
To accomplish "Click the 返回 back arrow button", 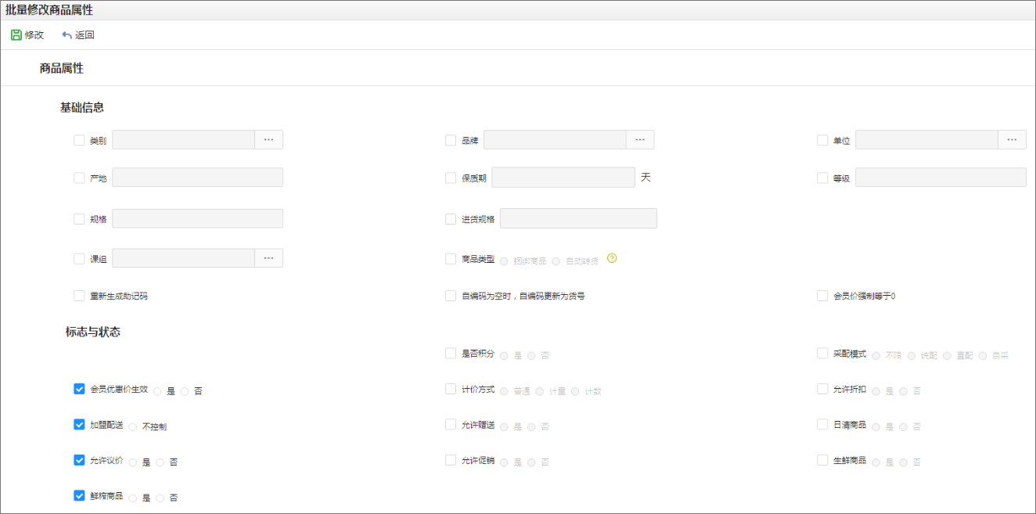I will [x=77, y=35].
